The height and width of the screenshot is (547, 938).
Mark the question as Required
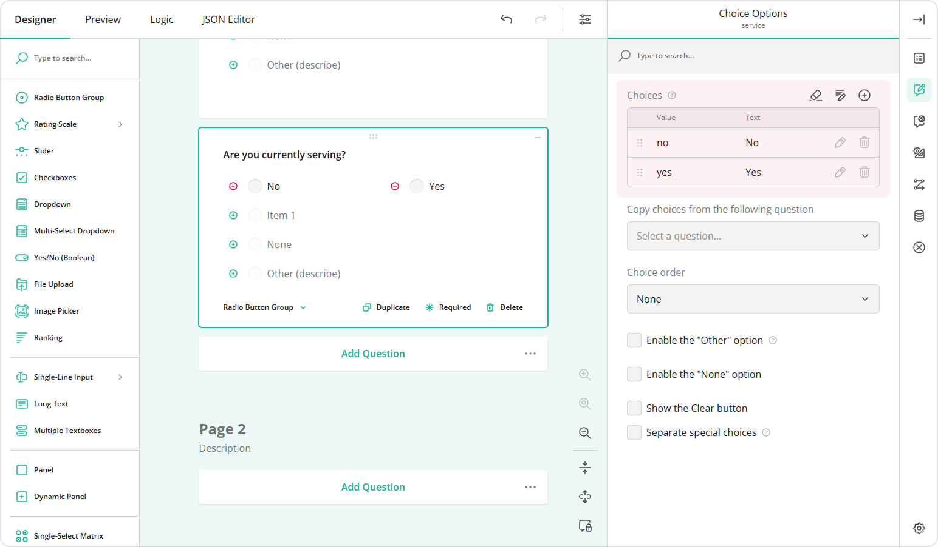point(448,307)
